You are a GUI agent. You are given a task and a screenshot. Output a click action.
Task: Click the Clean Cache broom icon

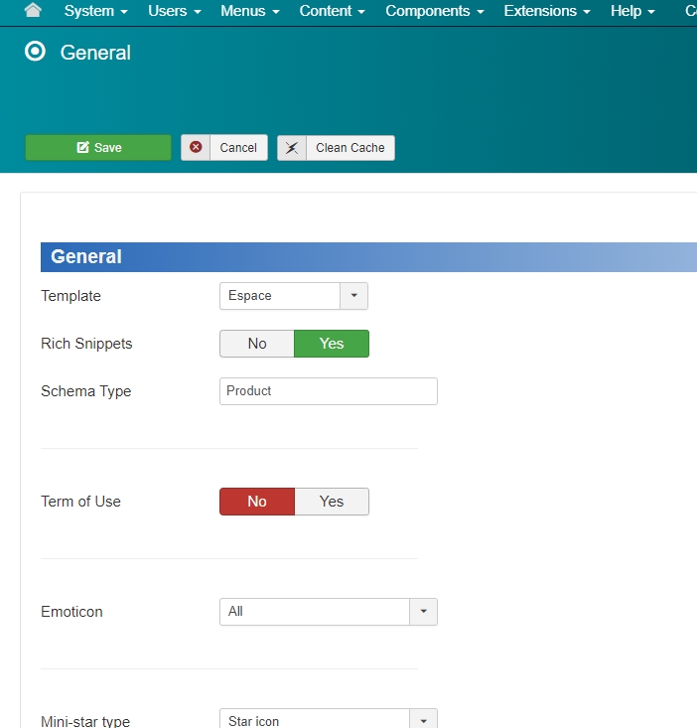292,148
